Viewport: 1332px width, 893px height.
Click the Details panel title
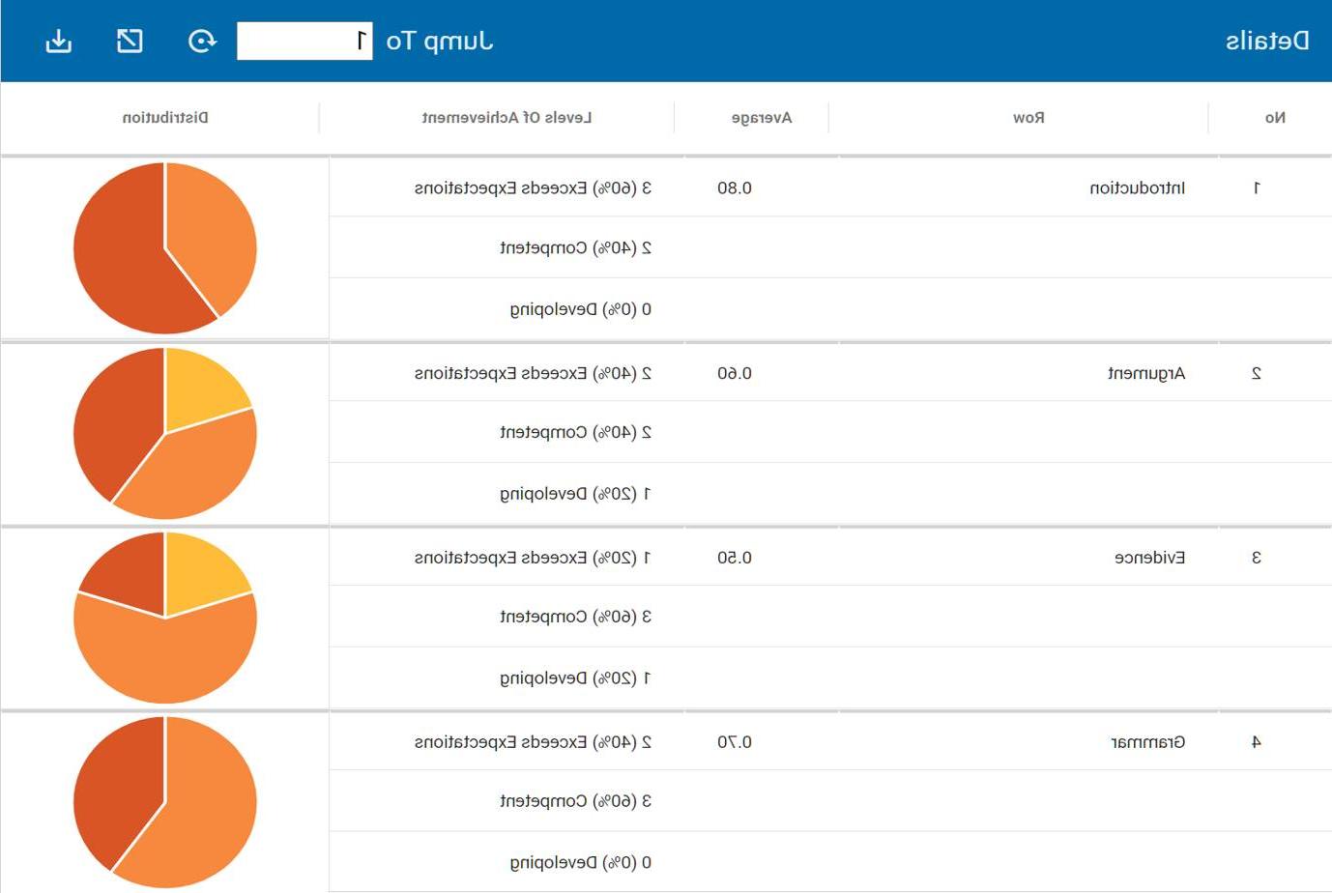point(1267,41)
